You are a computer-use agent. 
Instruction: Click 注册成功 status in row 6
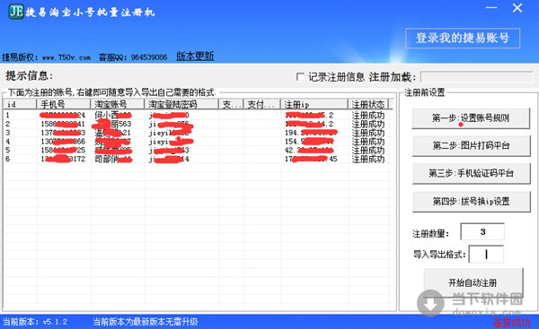(368, 160)
